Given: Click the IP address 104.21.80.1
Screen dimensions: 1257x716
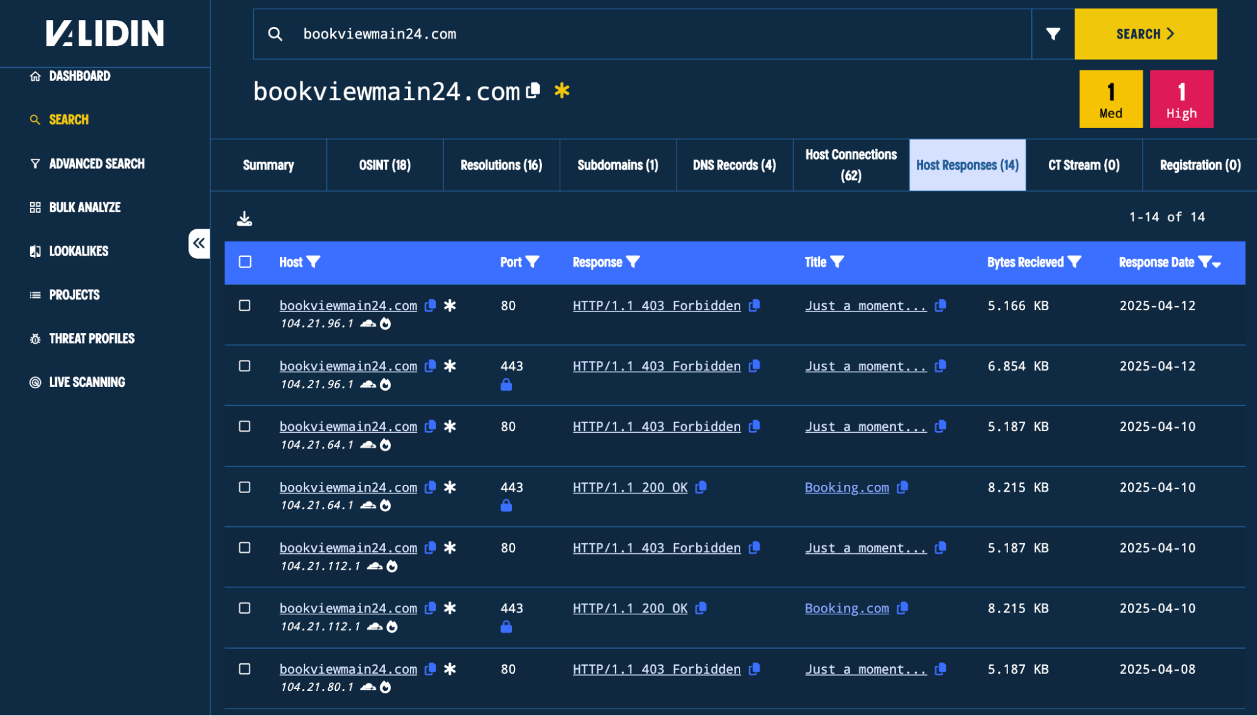Looking at the screenshot, I should click(317, 687).
